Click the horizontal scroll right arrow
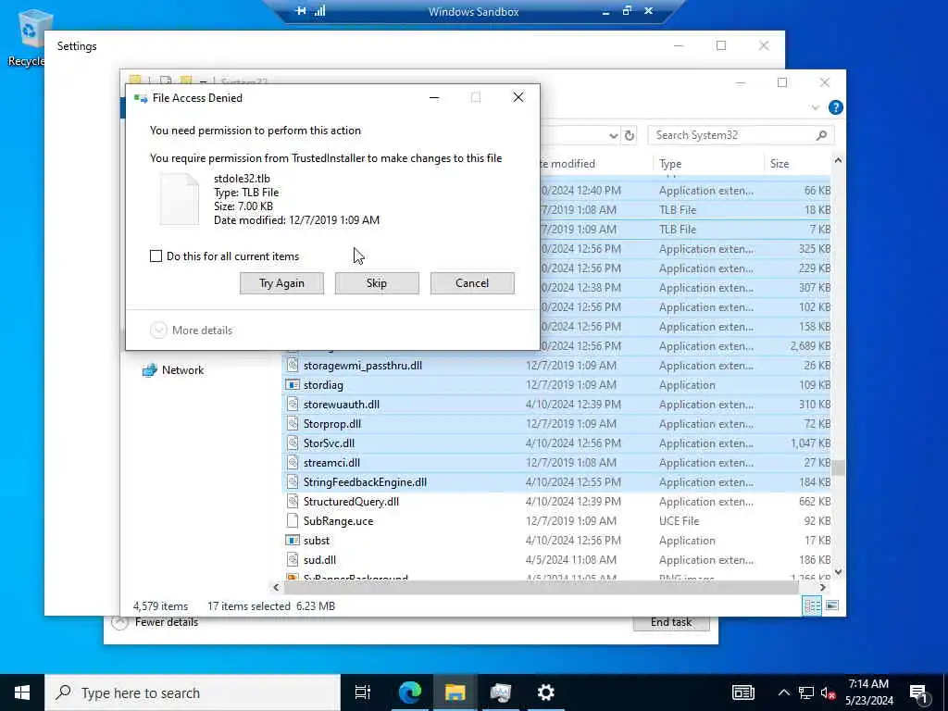 (x=822, y=587)
